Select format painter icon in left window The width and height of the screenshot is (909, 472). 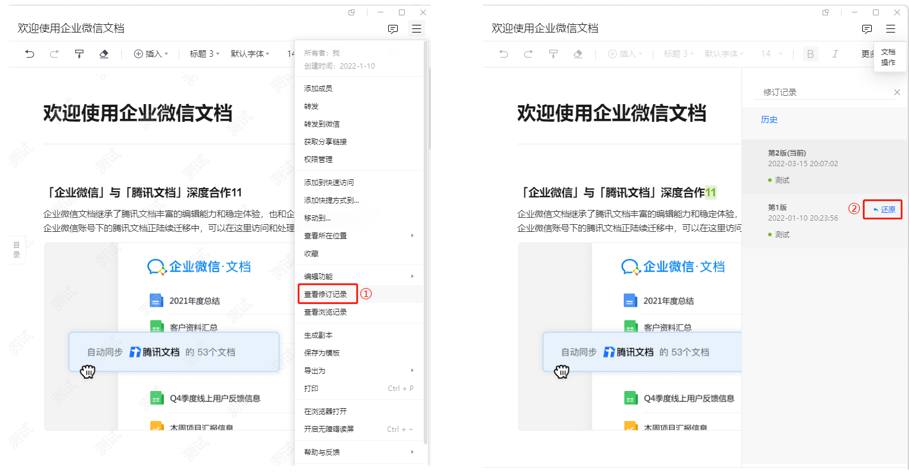(x=79, y=54)
